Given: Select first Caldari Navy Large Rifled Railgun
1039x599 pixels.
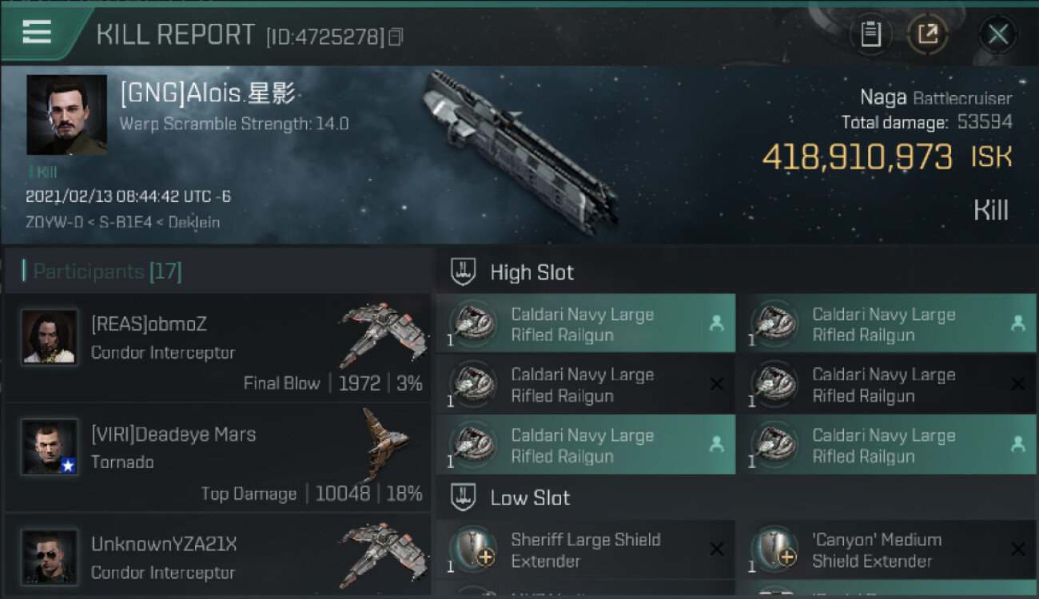Looking at the screenshot, I should tap(585, 324).
